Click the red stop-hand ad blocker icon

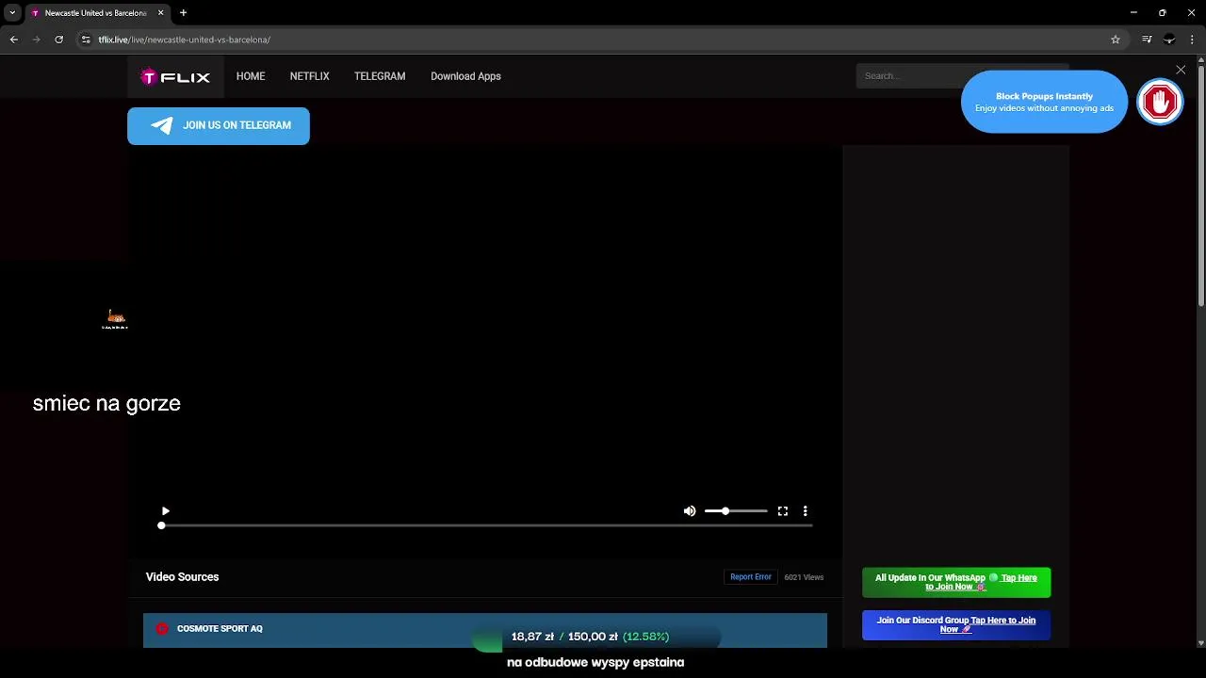pyautogui.click(x=1160, y=102)
